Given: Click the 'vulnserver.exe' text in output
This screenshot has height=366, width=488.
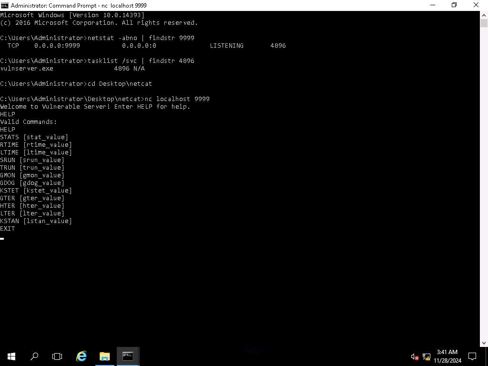Looking at the screenshot, I should [x=27, y=69].
